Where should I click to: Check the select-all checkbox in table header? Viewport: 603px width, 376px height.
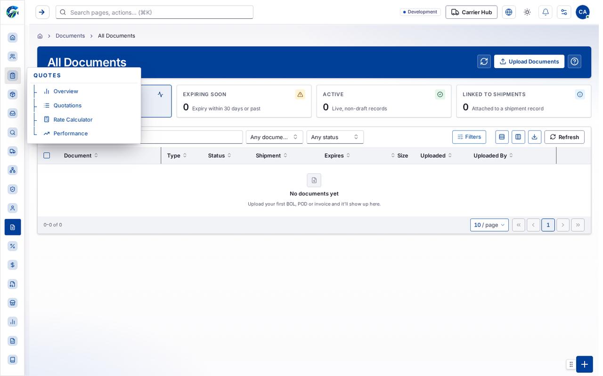tap(47, 156)
